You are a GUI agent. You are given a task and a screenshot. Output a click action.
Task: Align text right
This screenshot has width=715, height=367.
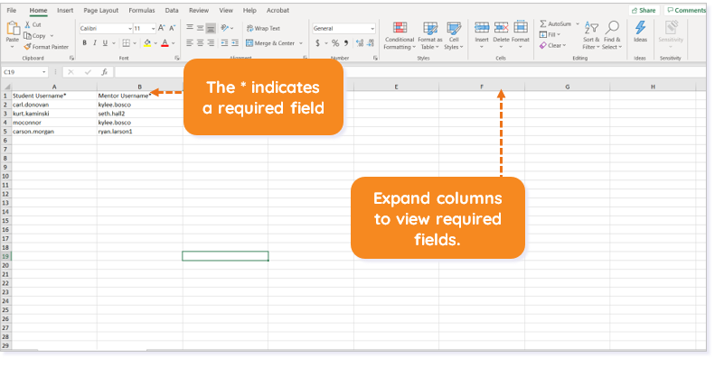pyautogui.click(x=211, y=42)
